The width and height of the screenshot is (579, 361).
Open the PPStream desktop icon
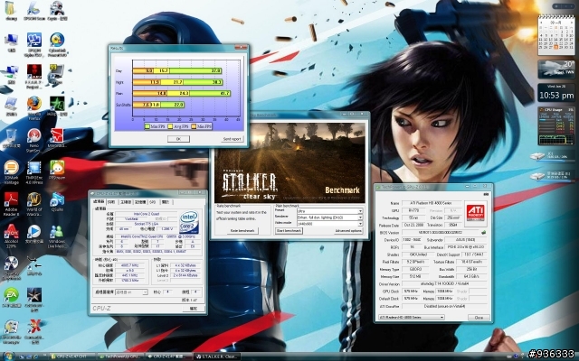(x=57, y=168)
